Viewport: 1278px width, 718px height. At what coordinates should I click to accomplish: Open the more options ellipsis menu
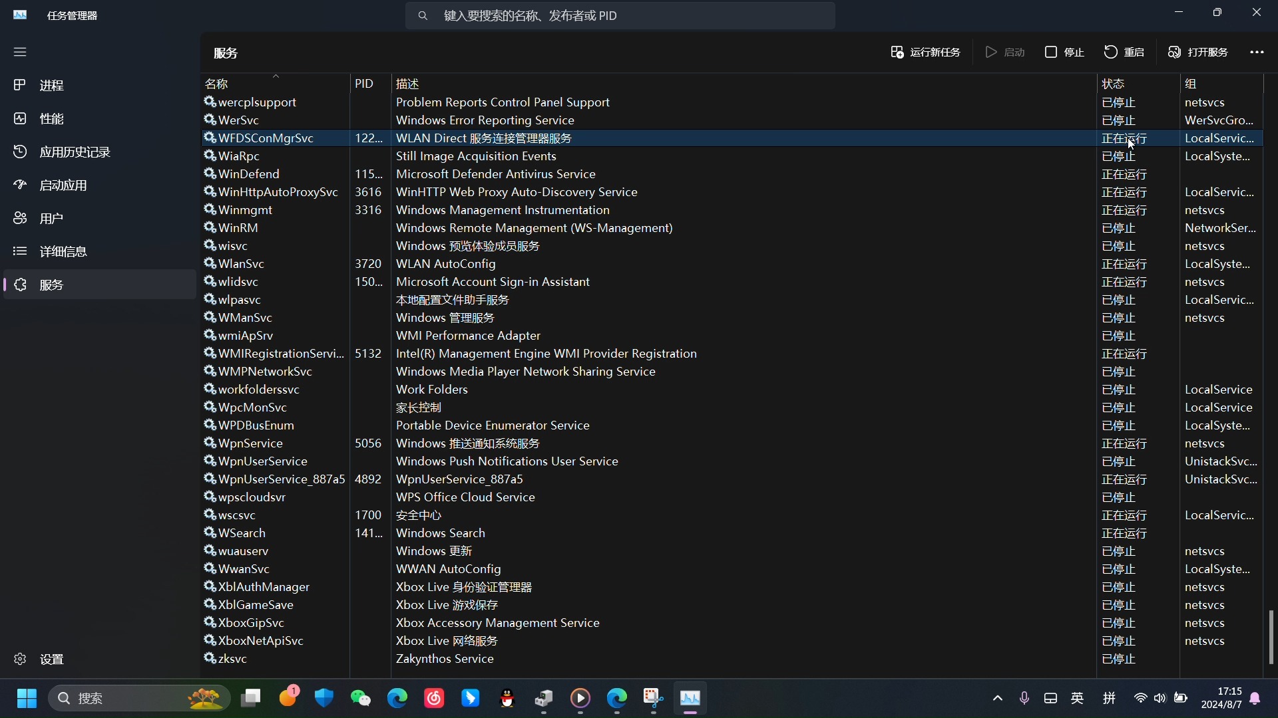(1257, 52)
